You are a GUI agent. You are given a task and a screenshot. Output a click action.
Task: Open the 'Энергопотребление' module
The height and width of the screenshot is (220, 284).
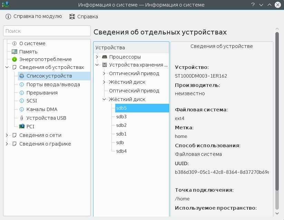click(x=46, y=59)
